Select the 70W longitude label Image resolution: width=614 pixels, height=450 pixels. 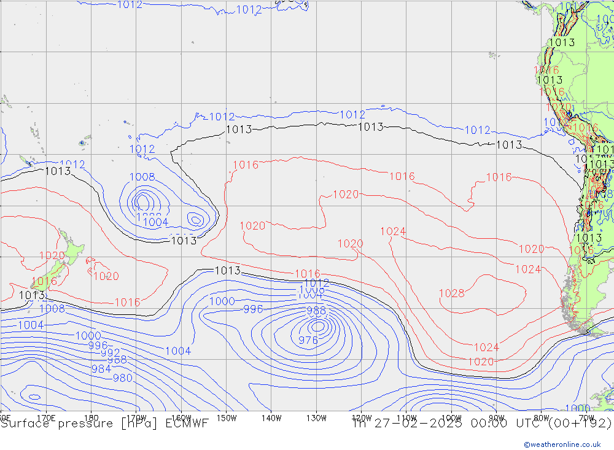pyautogui.click(x=586, y=418)
